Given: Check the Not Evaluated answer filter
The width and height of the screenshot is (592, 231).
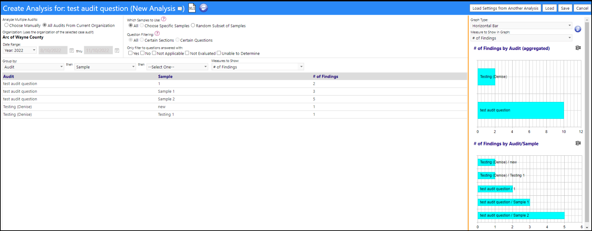Looking at the screenshot, I should (x=187, y=53).
